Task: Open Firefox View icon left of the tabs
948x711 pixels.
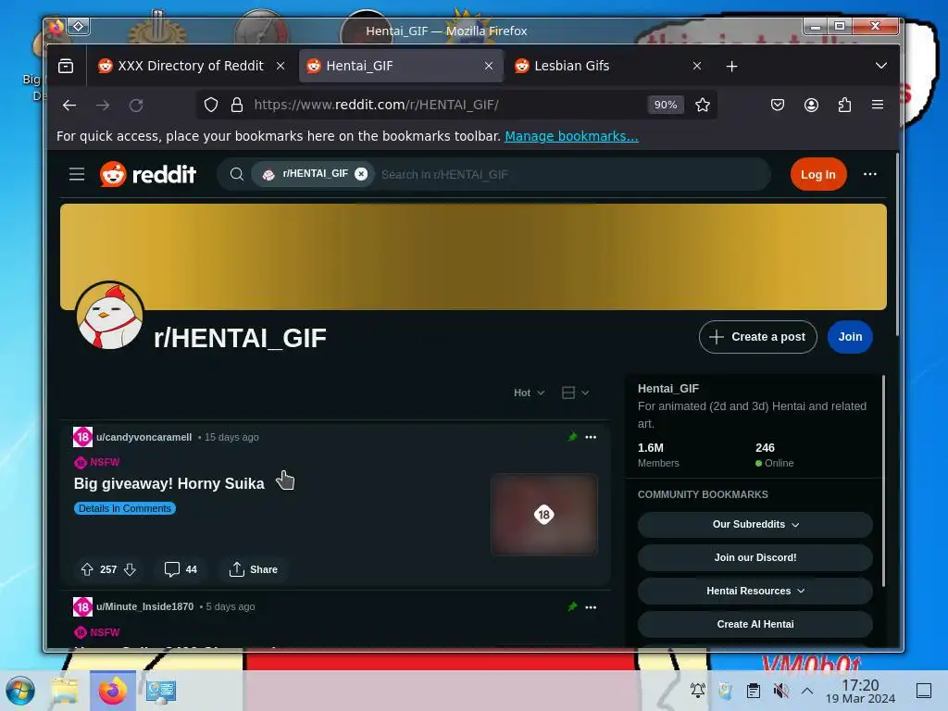Action: (66, 66)
